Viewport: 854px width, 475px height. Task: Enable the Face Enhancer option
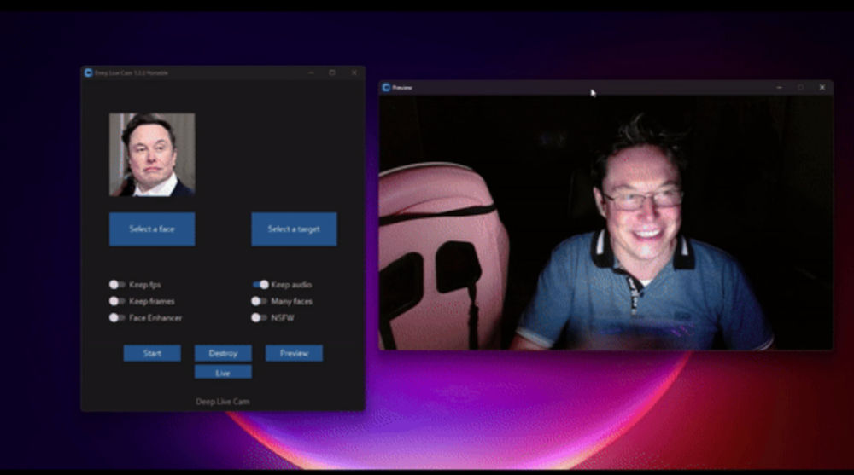[116, 318]
